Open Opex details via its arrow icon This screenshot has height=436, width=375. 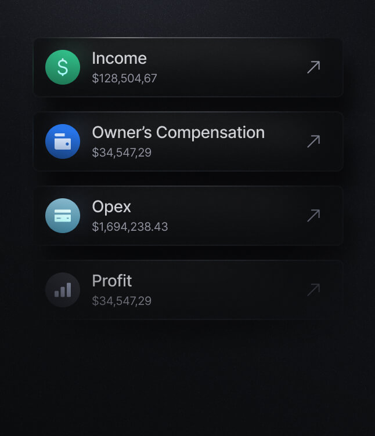[x=313, y=216]
